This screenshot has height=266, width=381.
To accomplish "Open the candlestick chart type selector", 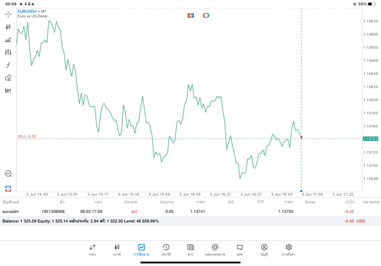I will (8, 27).
